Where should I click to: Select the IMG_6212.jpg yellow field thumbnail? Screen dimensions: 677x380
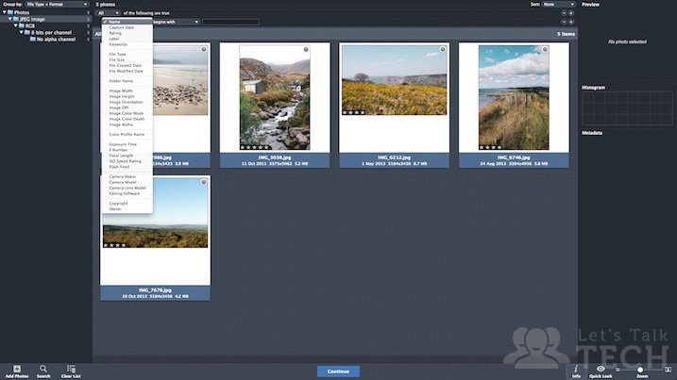click(x=394, y=80)
